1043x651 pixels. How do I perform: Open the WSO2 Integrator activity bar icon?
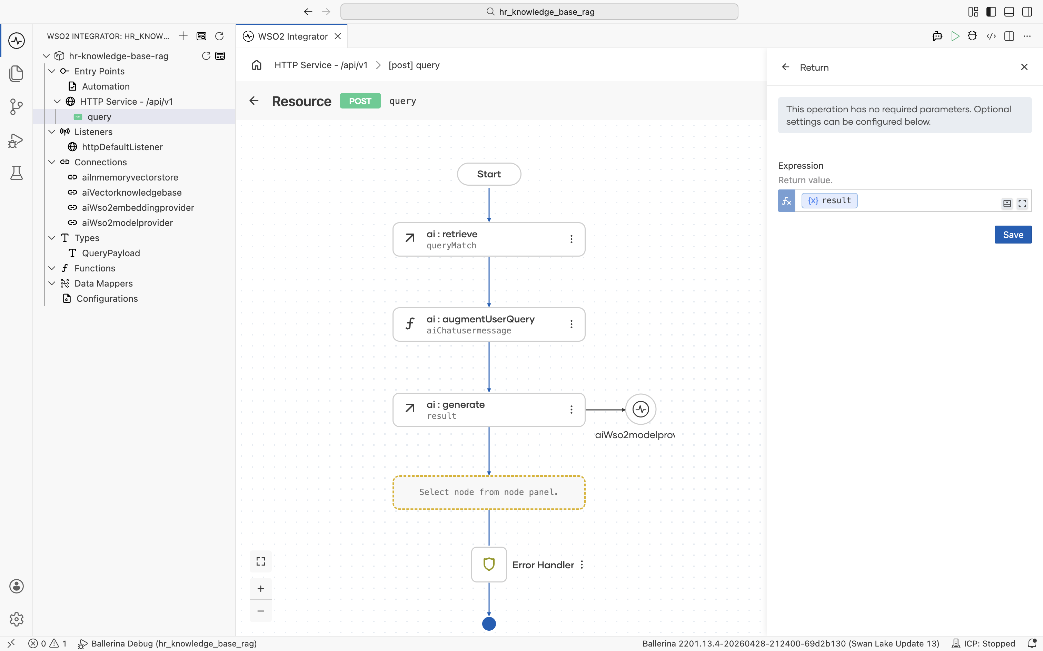pyautogui.click(x=16, y=41)
